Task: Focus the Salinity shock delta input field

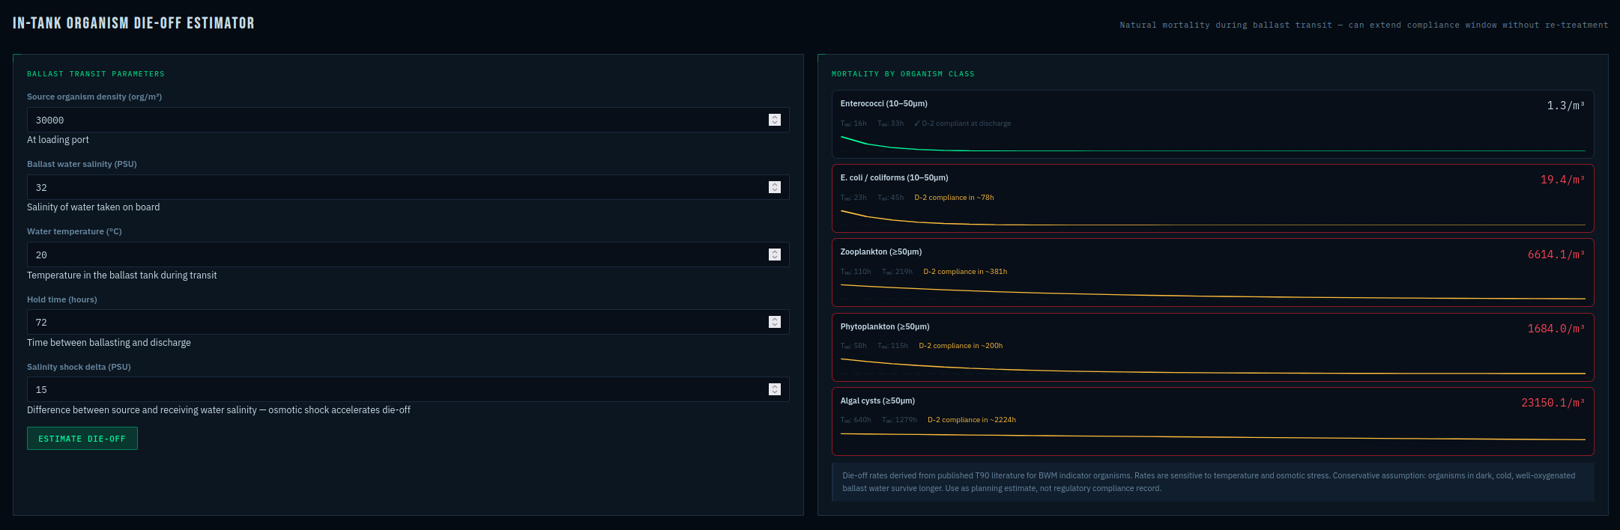Action: 408,389
